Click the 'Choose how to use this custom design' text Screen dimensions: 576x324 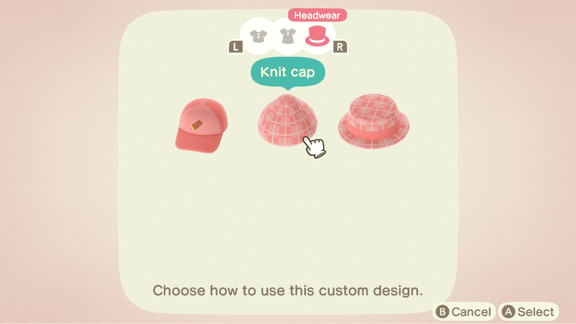[x=288, y=290]
